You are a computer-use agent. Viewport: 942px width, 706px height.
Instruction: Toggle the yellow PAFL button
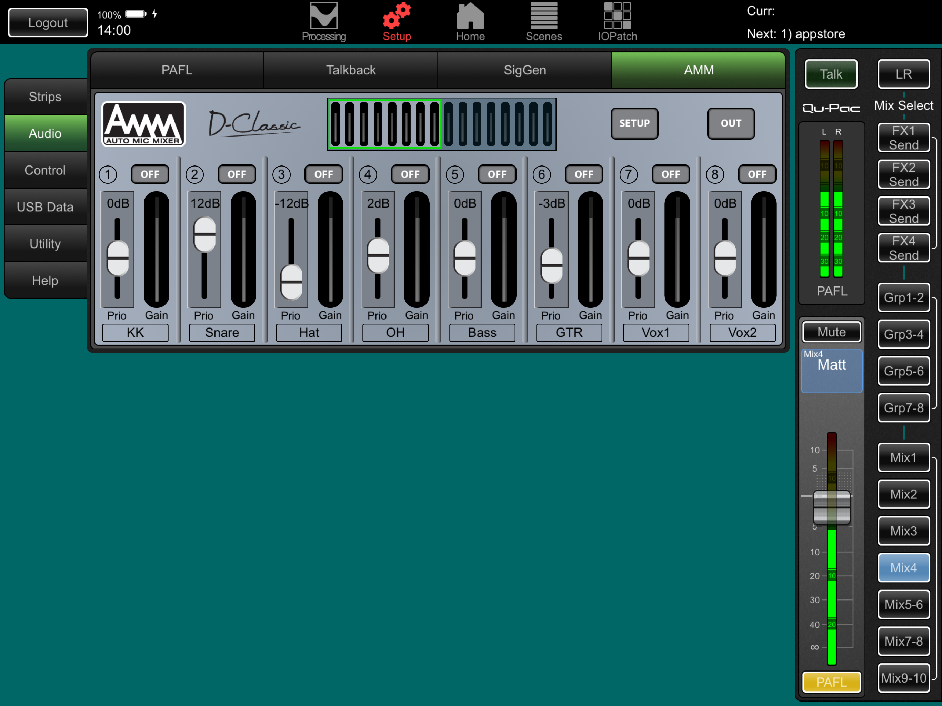point(831,682)
